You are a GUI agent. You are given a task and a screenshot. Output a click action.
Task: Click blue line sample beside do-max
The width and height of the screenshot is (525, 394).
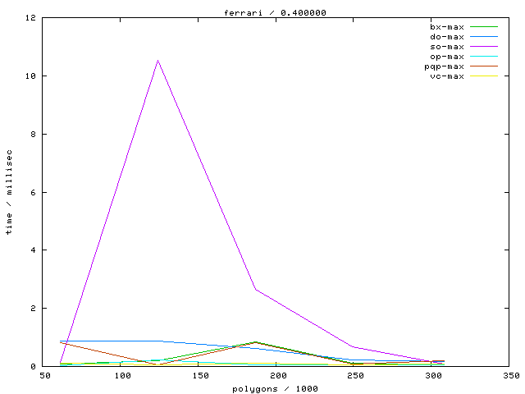coord(484,37)
